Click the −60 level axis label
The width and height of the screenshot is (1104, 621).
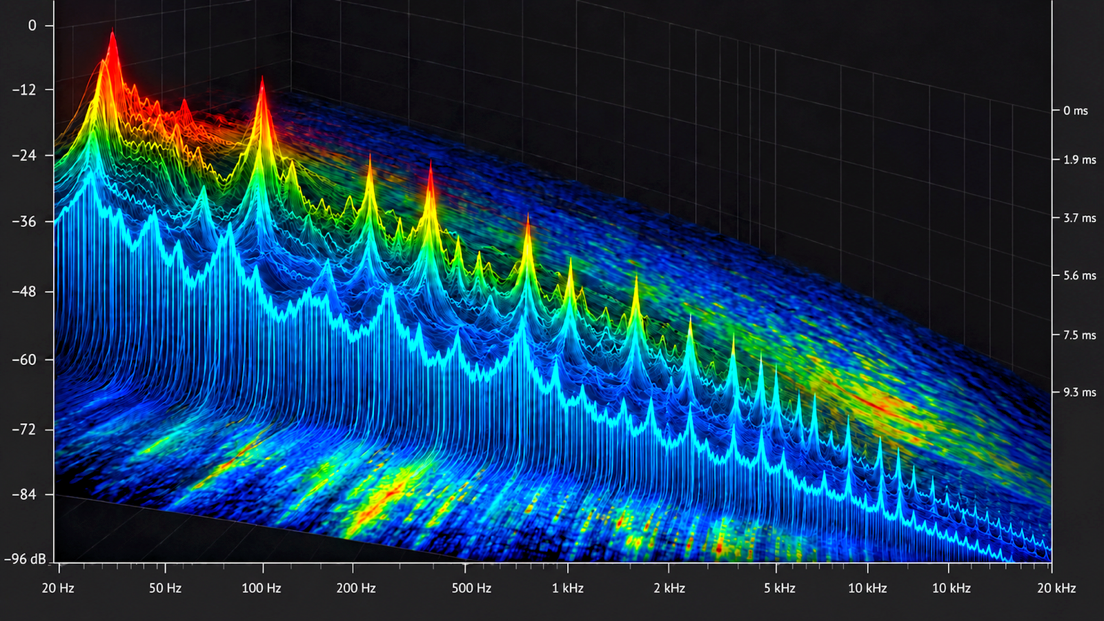pos(23,359)
